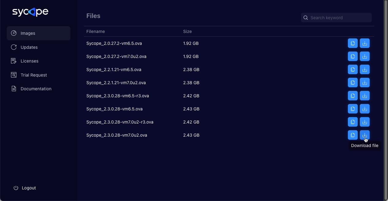Copy link for Sycope_2.3.0.28-vm6.5.ova
The image size is (388, 201).
point(353,109)
